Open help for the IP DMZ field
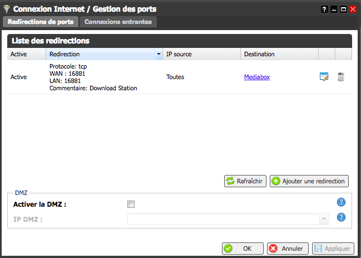The width and height of the screenshot is (361, 258). 342,217
